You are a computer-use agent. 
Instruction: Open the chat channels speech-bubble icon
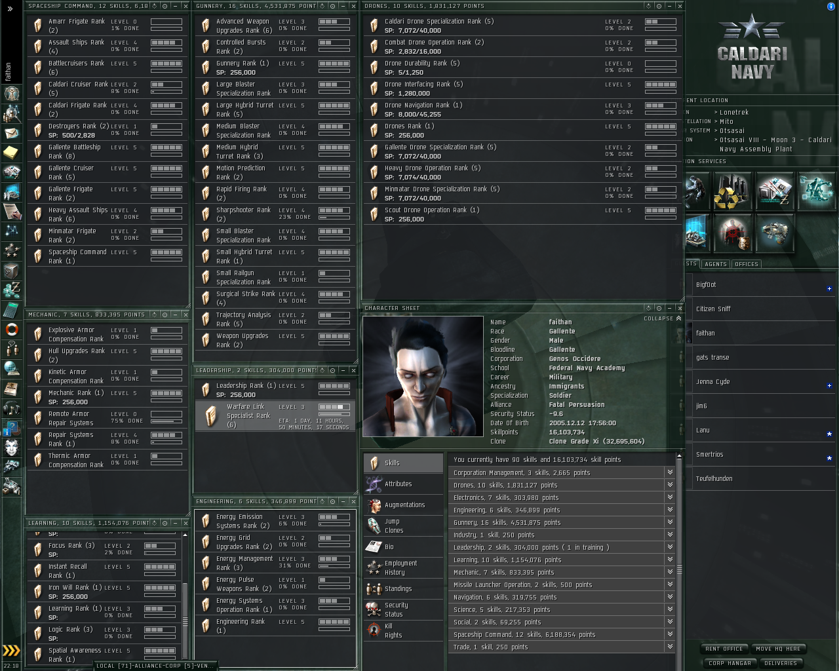(x=12, y=349)
